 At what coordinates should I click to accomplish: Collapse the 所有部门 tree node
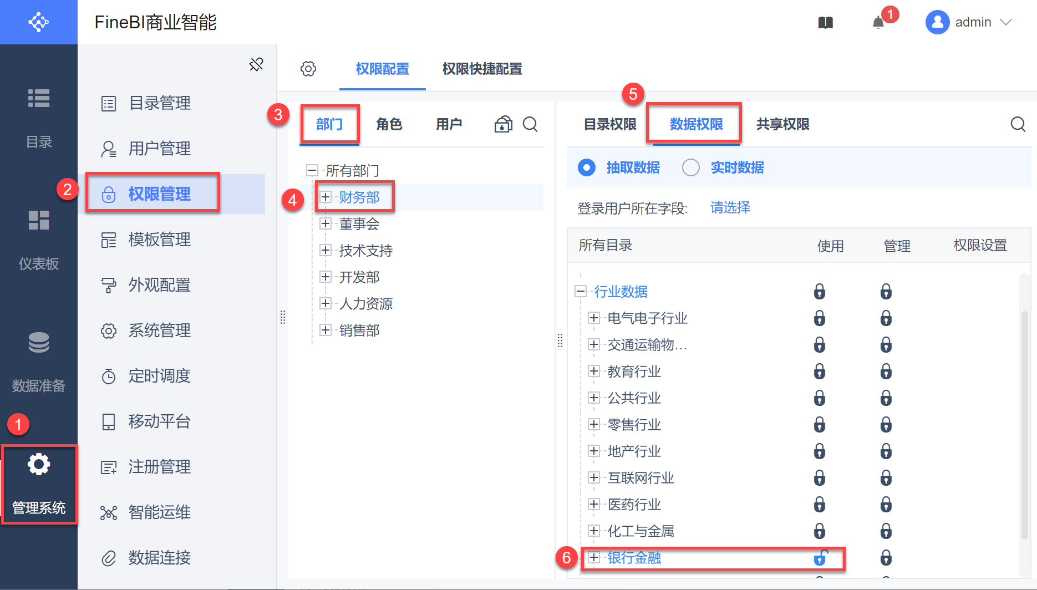pyautogui.click(x=312, y=170)
